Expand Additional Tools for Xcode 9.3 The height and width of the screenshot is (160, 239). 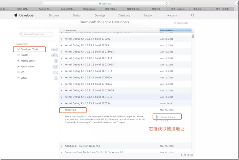pyautogui.click(x=62, y=146)
